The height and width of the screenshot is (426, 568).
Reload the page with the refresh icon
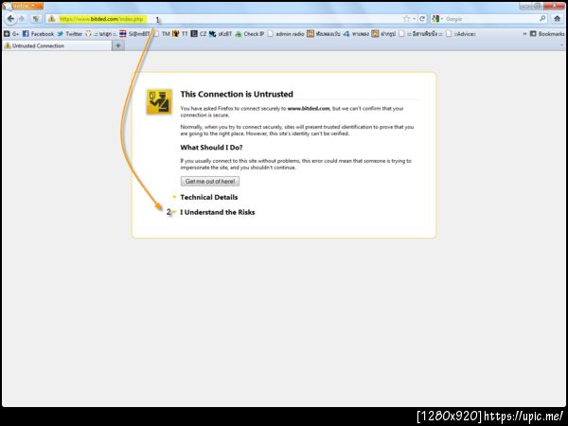[422, 19]
